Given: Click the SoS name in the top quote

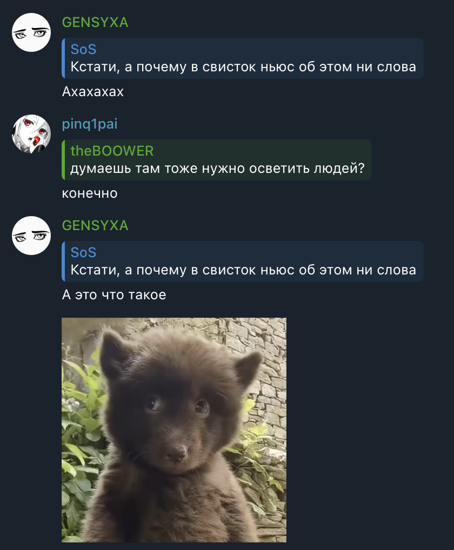Looking at the screenshot, I should pos(83,50).
